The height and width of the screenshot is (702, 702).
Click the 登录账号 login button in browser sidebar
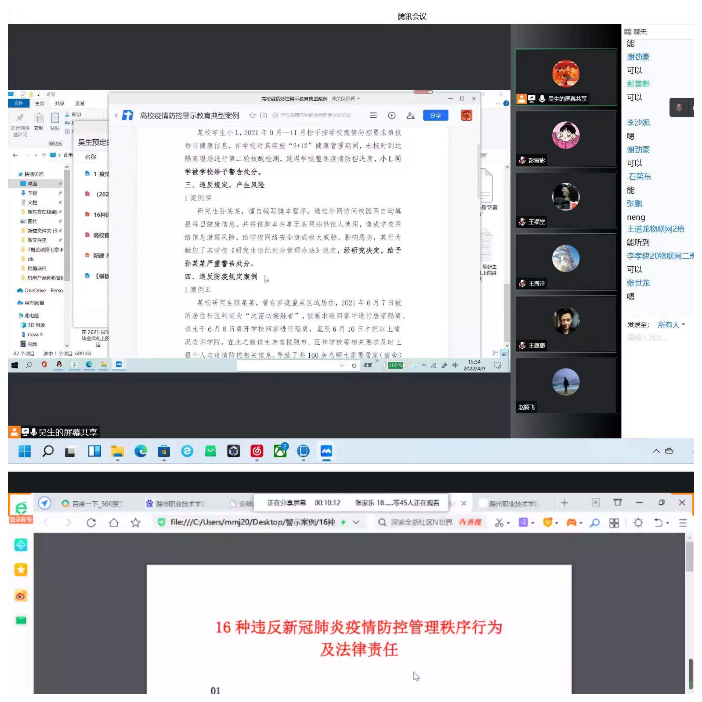(x=21, y=520)
